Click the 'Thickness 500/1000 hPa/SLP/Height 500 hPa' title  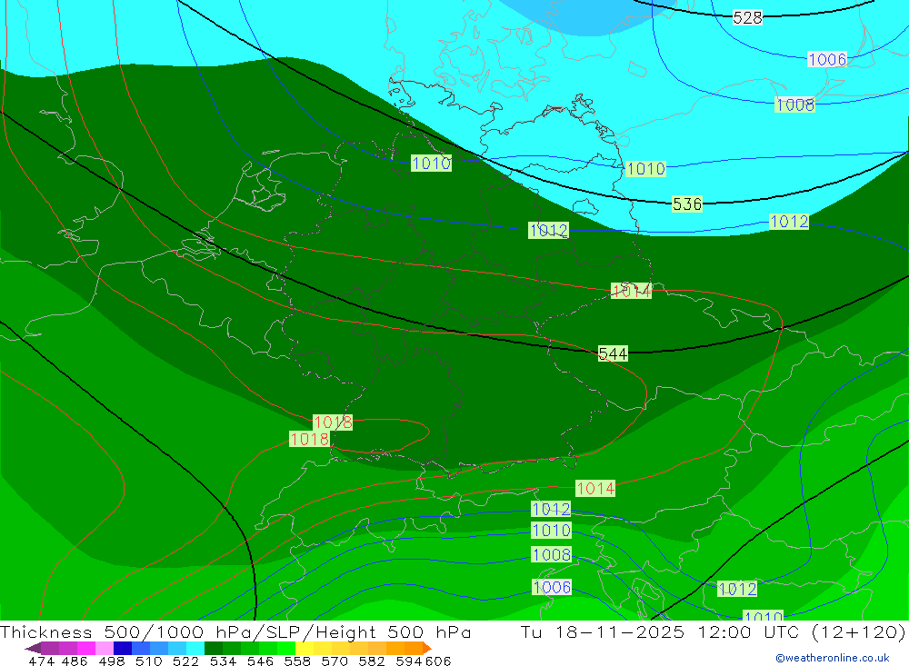click(x=235, y=631)
